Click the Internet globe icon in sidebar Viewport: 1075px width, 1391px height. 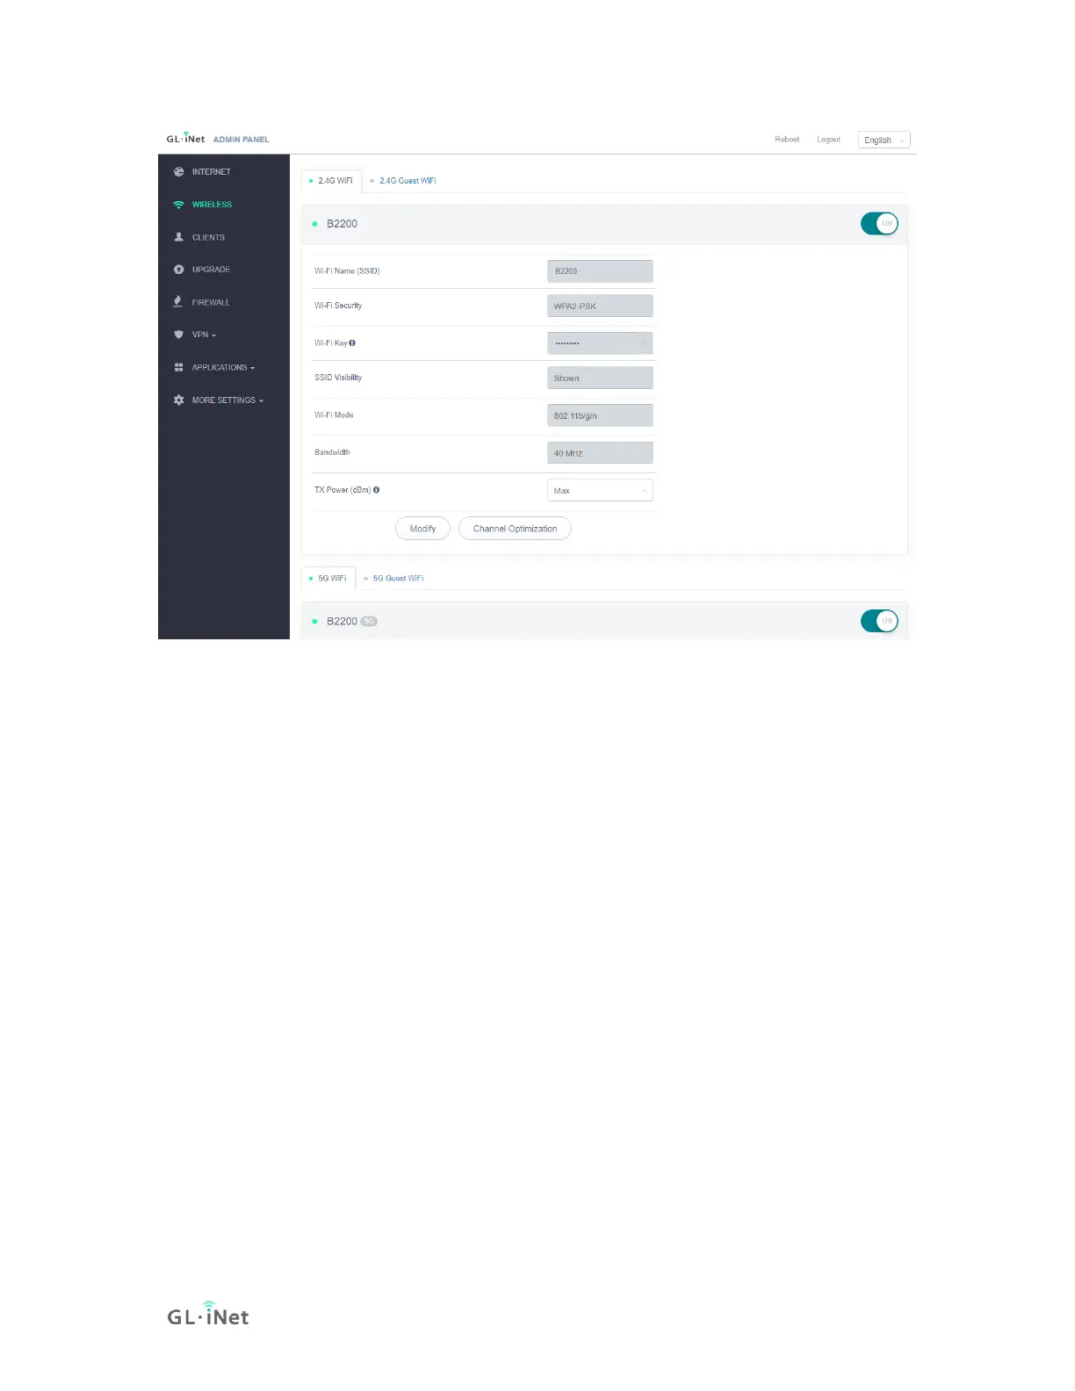tap(179, 172)
